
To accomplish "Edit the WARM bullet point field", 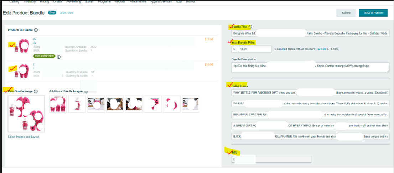I will [310, 104].
